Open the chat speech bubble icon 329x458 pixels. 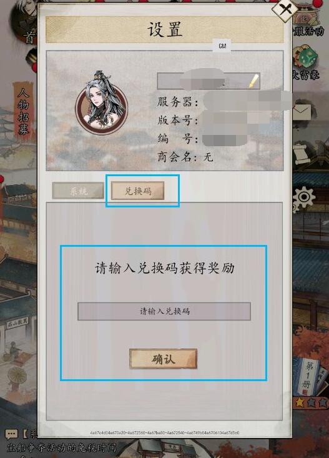(11, 434)
